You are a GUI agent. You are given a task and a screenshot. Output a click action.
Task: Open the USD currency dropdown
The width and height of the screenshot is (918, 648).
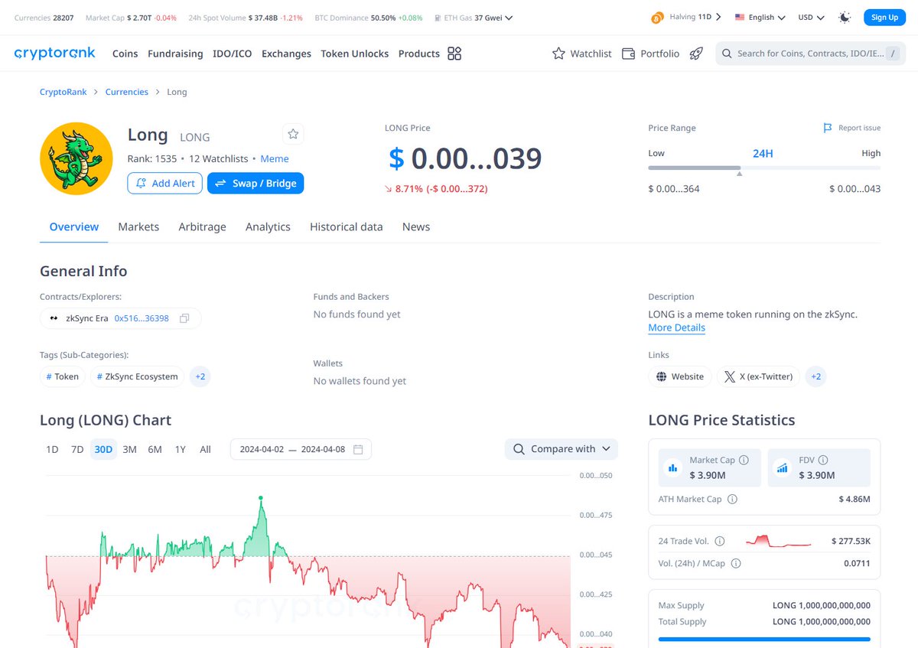click(811, 17)
